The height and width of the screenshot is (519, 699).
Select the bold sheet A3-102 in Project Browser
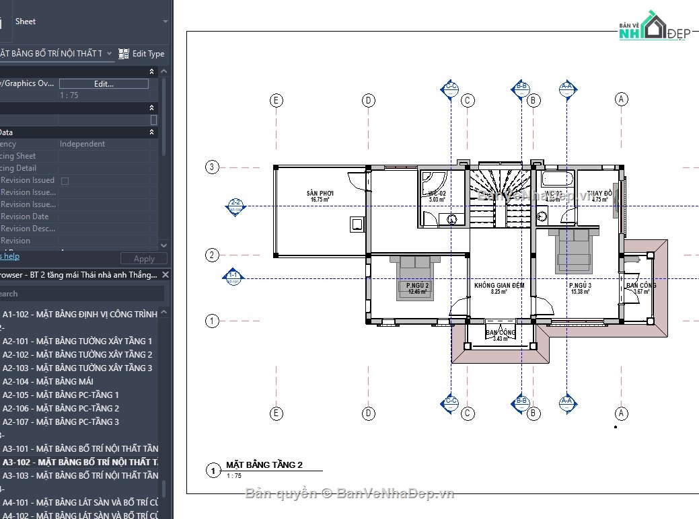point(80,462)
